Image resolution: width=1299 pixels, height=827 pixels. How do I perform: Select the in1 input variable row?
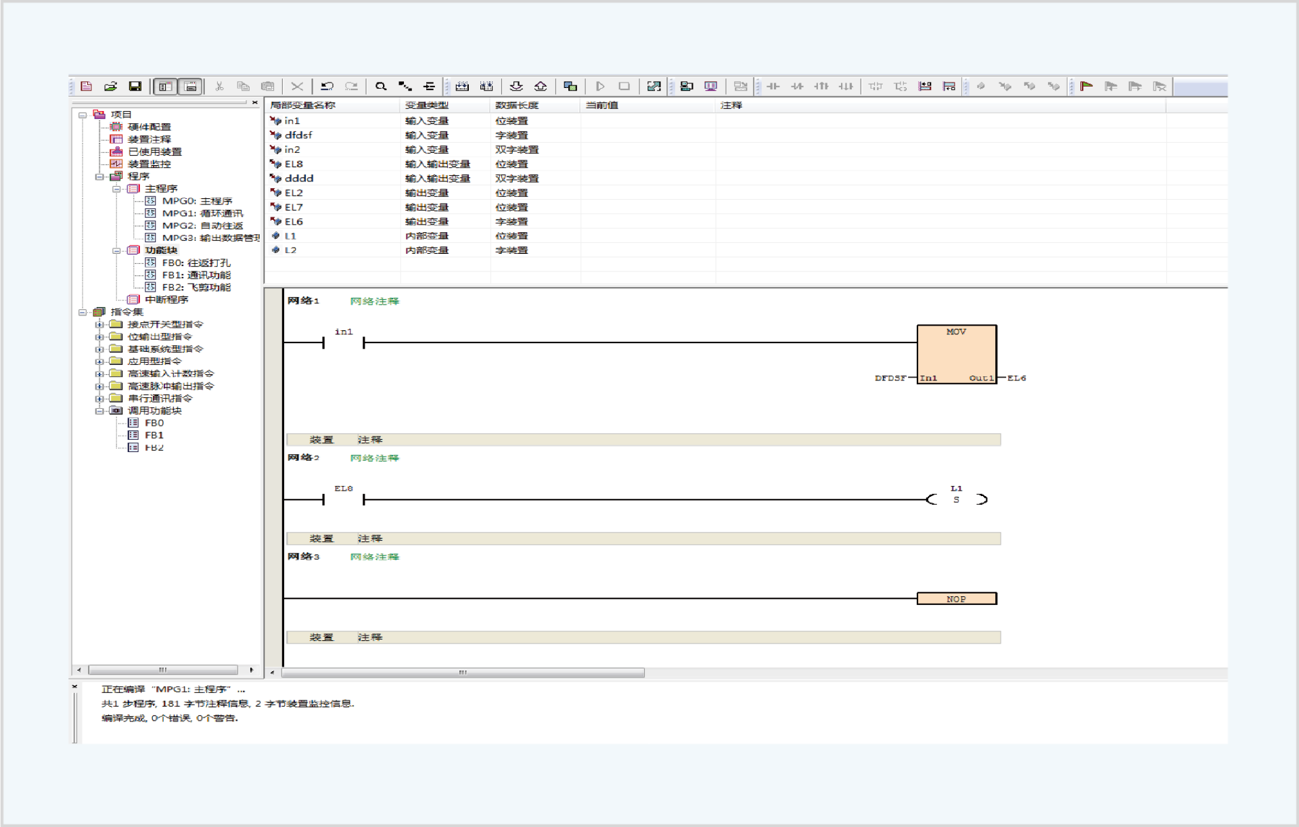pyautogui.click(x=292, y=120)
